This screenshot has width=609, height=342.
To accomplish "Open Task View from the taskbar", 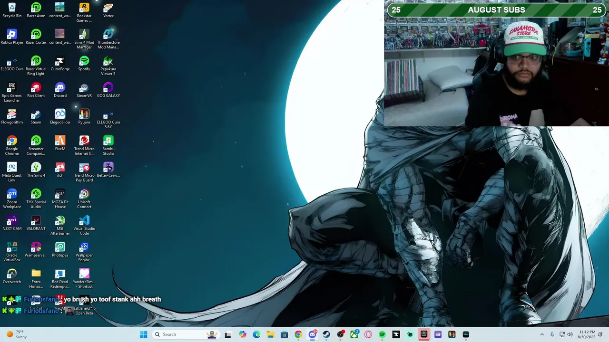I will tap(228, 334).
